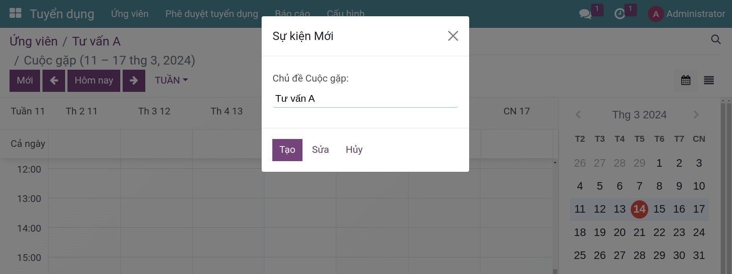Screen dimensions: 732x274
Task: Open the activities clock notifications
Action: [x=620, y=13]
